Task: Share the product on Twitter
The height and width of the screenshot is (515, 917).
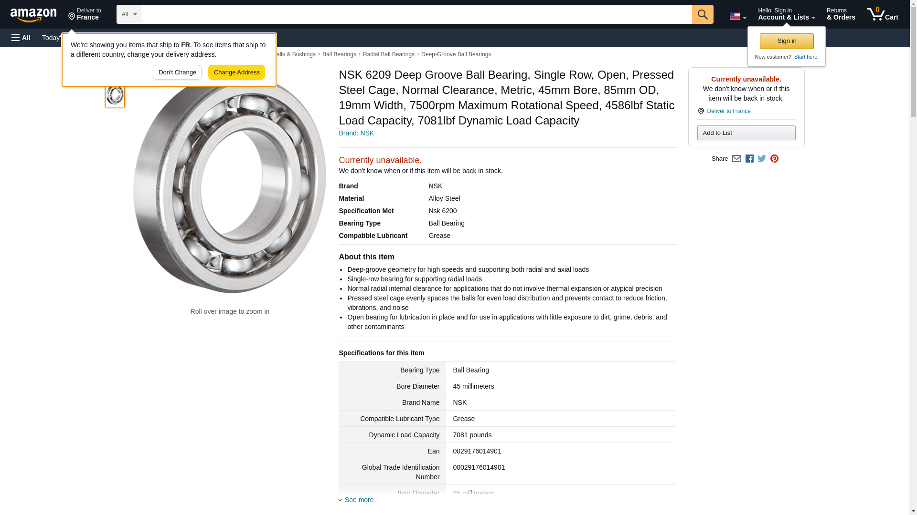Action: pyautogui.click(x=762, y=159)
